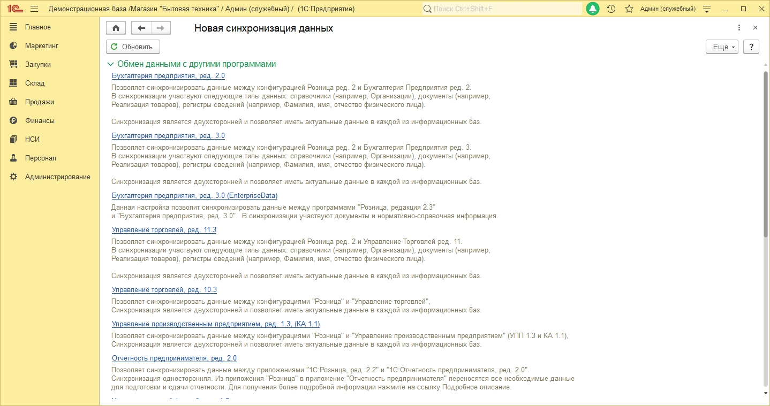The height and width of the screenshot is (406, 770).
Task: Close the Новая синхронизация данных form
Action: point(755,28)
